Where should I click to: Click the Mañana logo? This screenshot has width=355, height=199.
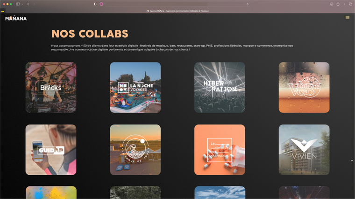tap(16, 19)
